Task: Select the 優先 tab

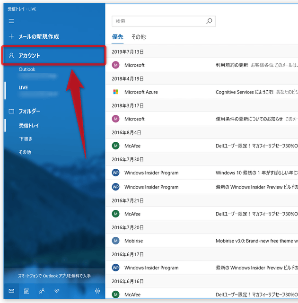Action: 118,37
